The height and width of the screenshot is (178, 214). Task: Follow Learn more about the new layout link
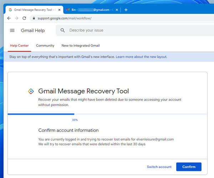tap(141, 57)
